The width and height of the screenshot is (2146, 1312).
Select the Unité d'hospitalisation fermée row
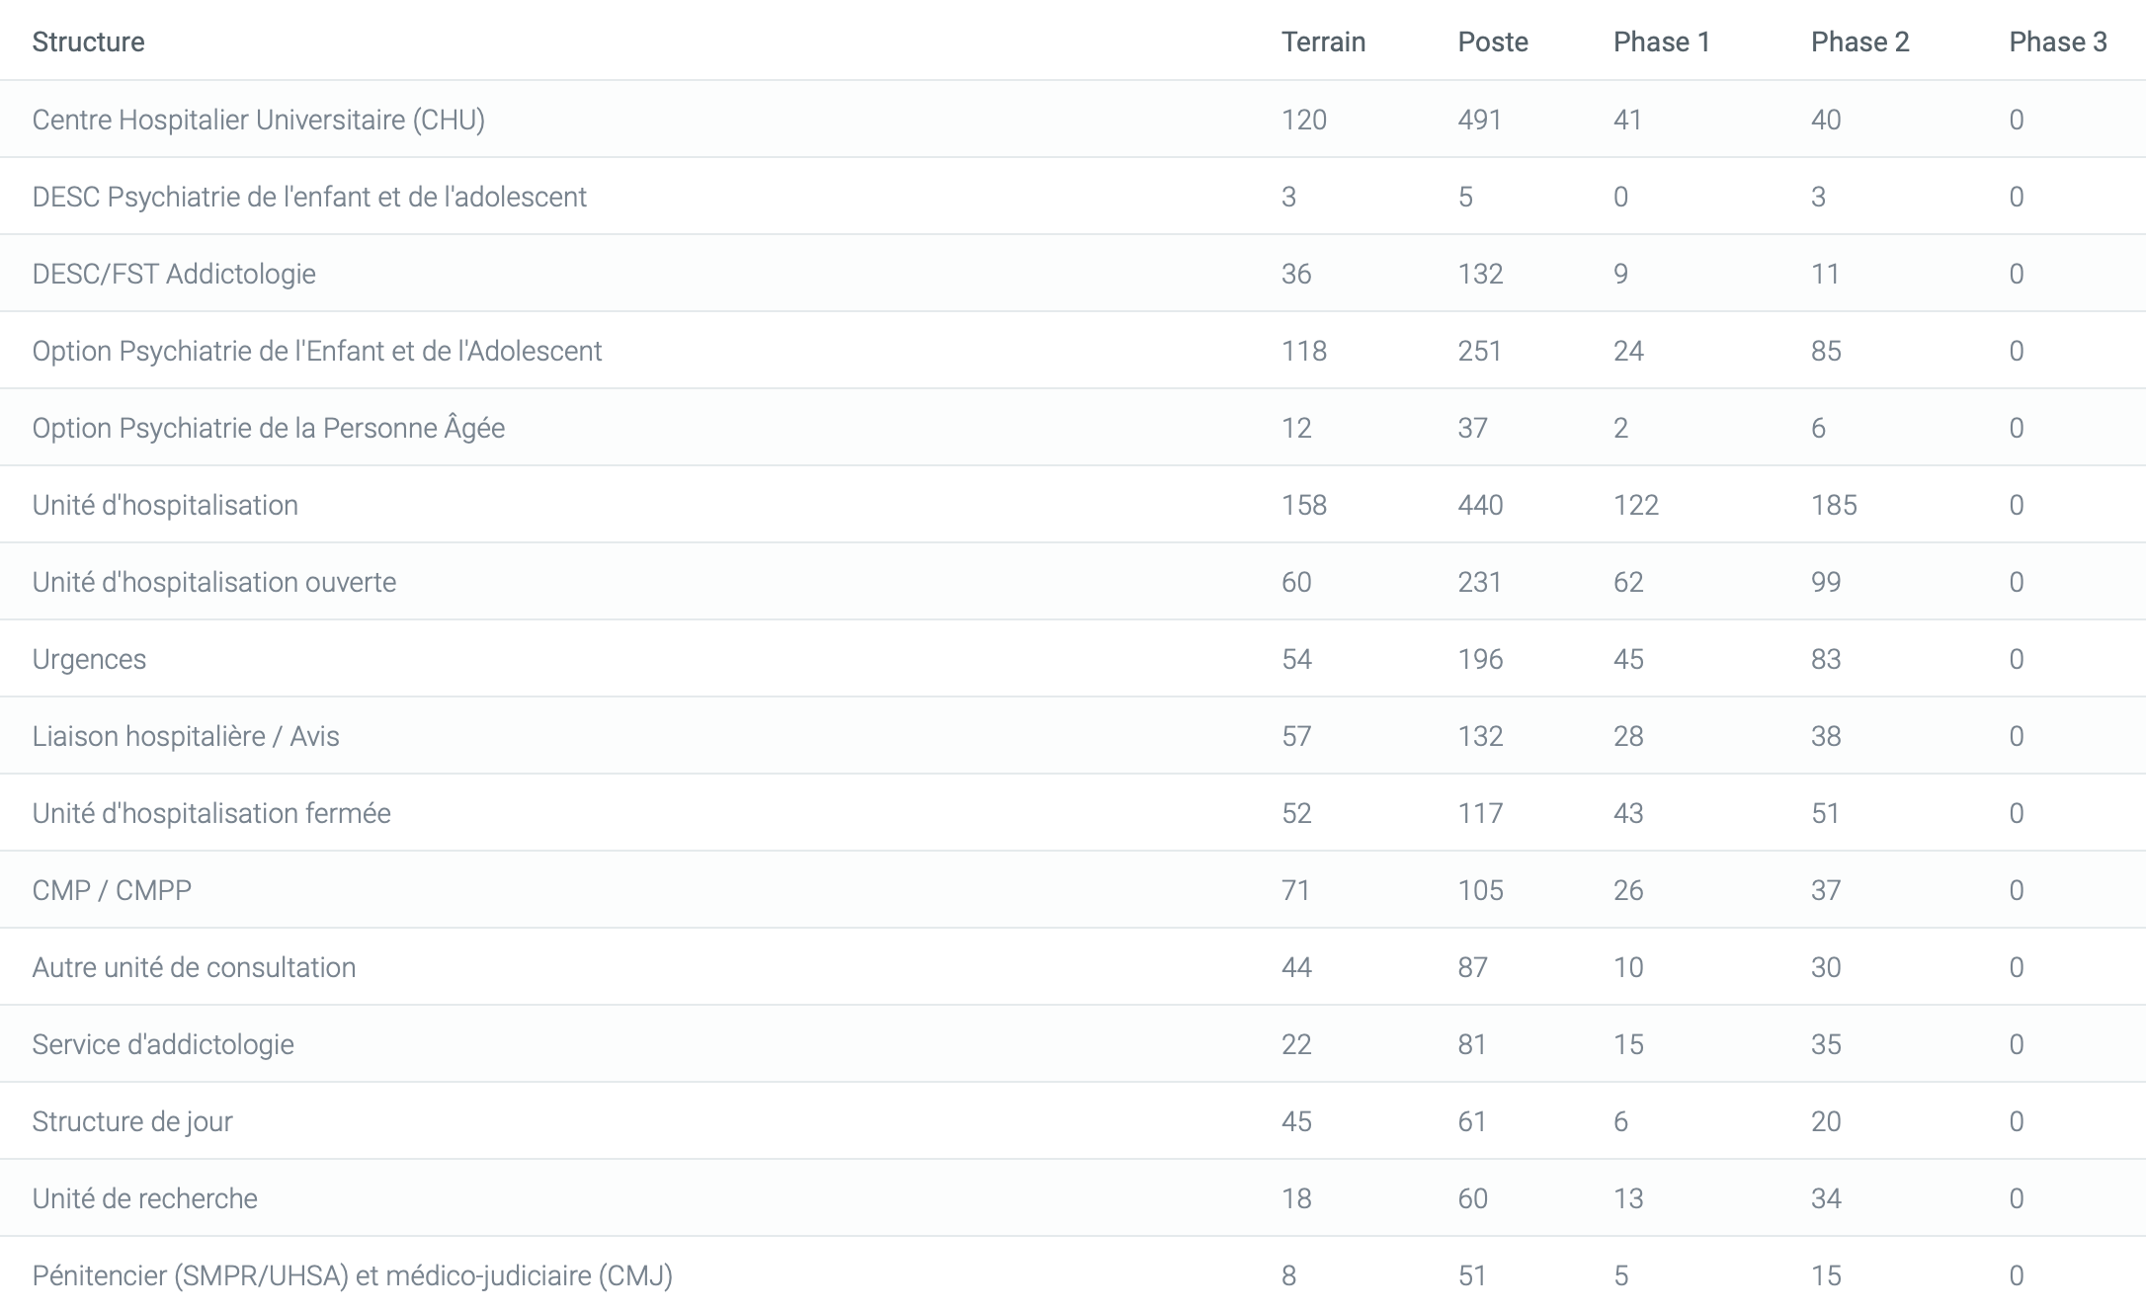pos(211,813)
